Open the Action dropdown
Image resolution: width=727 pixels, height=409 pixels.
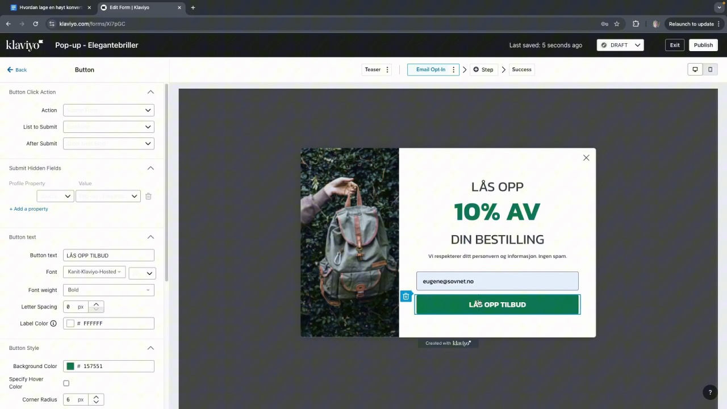108,110
